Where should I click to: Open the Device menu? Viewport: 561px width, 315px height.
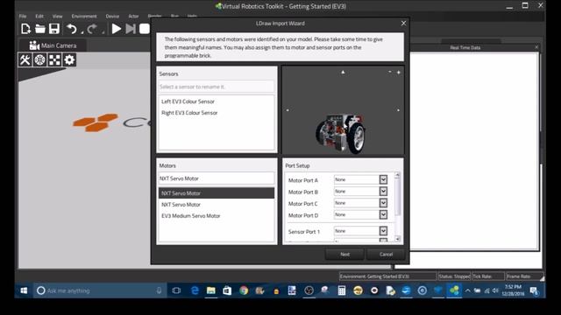pyautogui.click(x=112, y=16)
